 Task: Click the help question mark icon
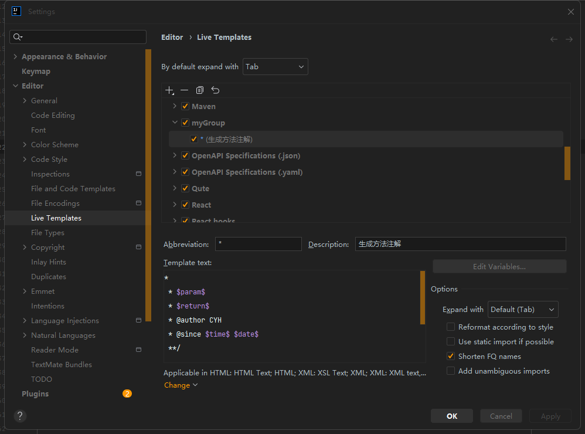20,416
